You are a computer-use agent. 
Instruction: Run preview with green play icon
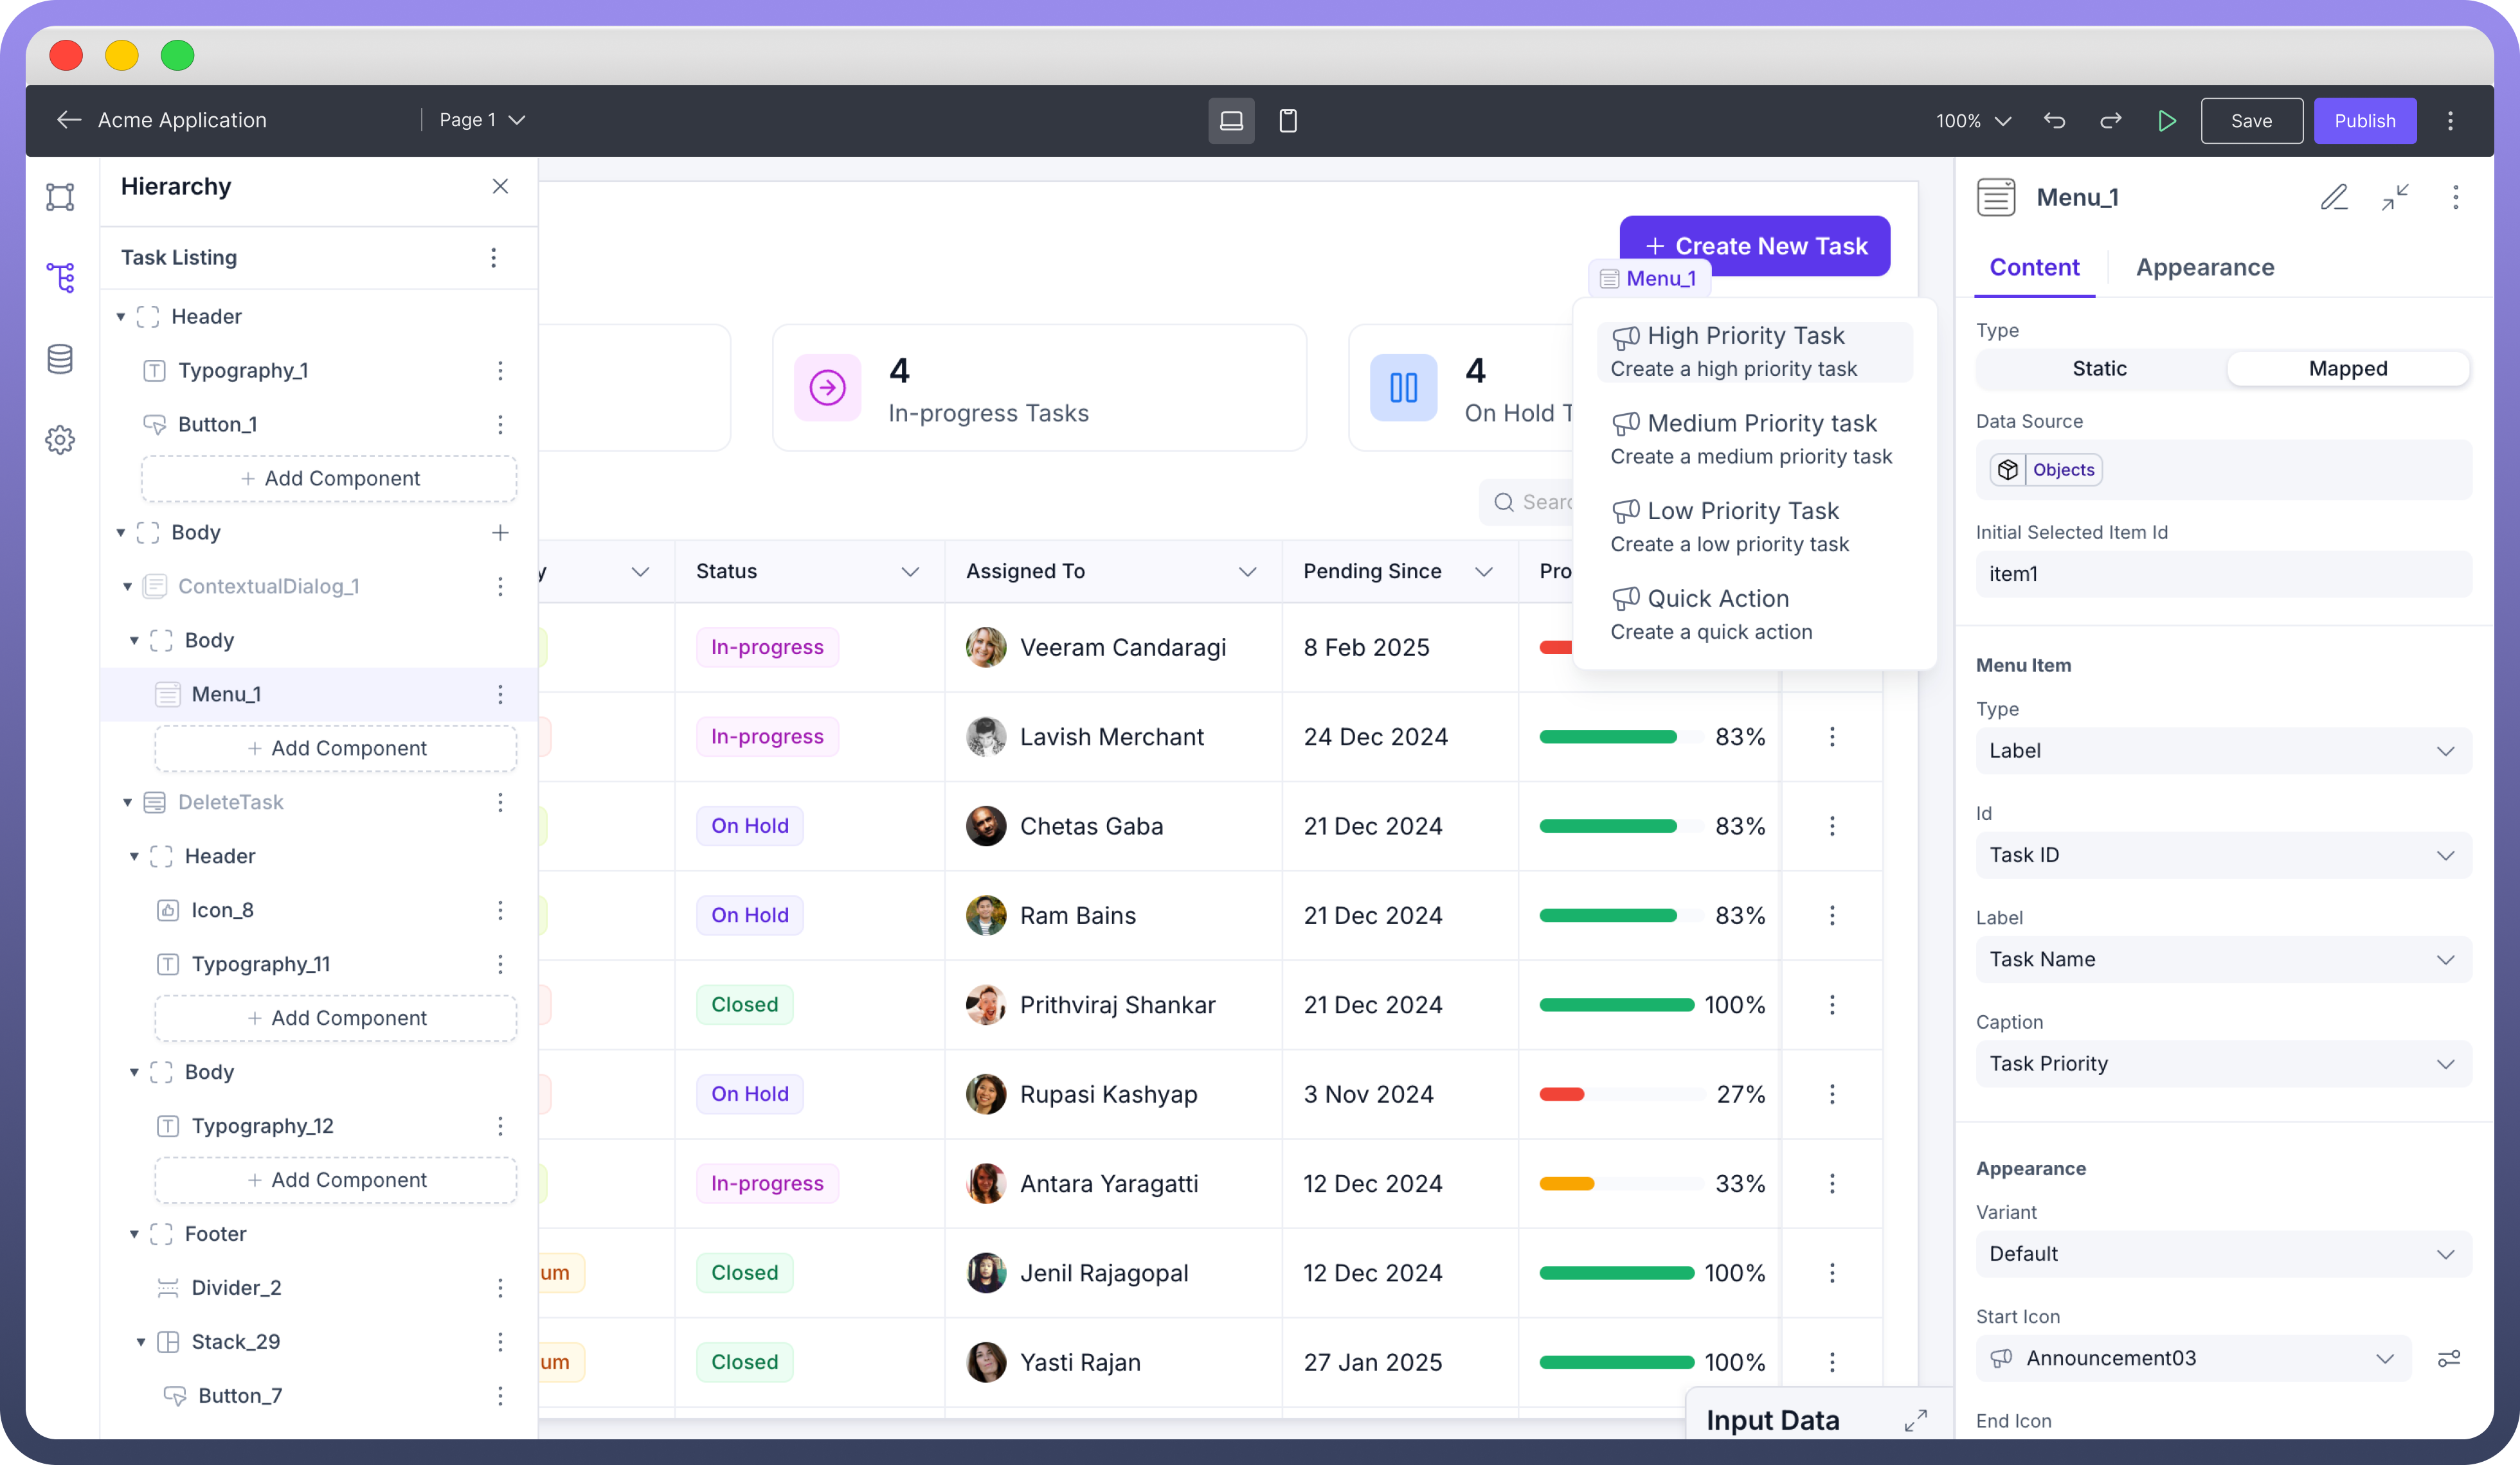[x=2166, y=121]
